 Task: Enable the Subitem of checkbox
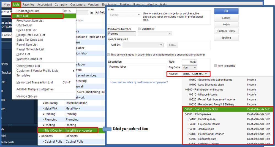pos(139,29)
